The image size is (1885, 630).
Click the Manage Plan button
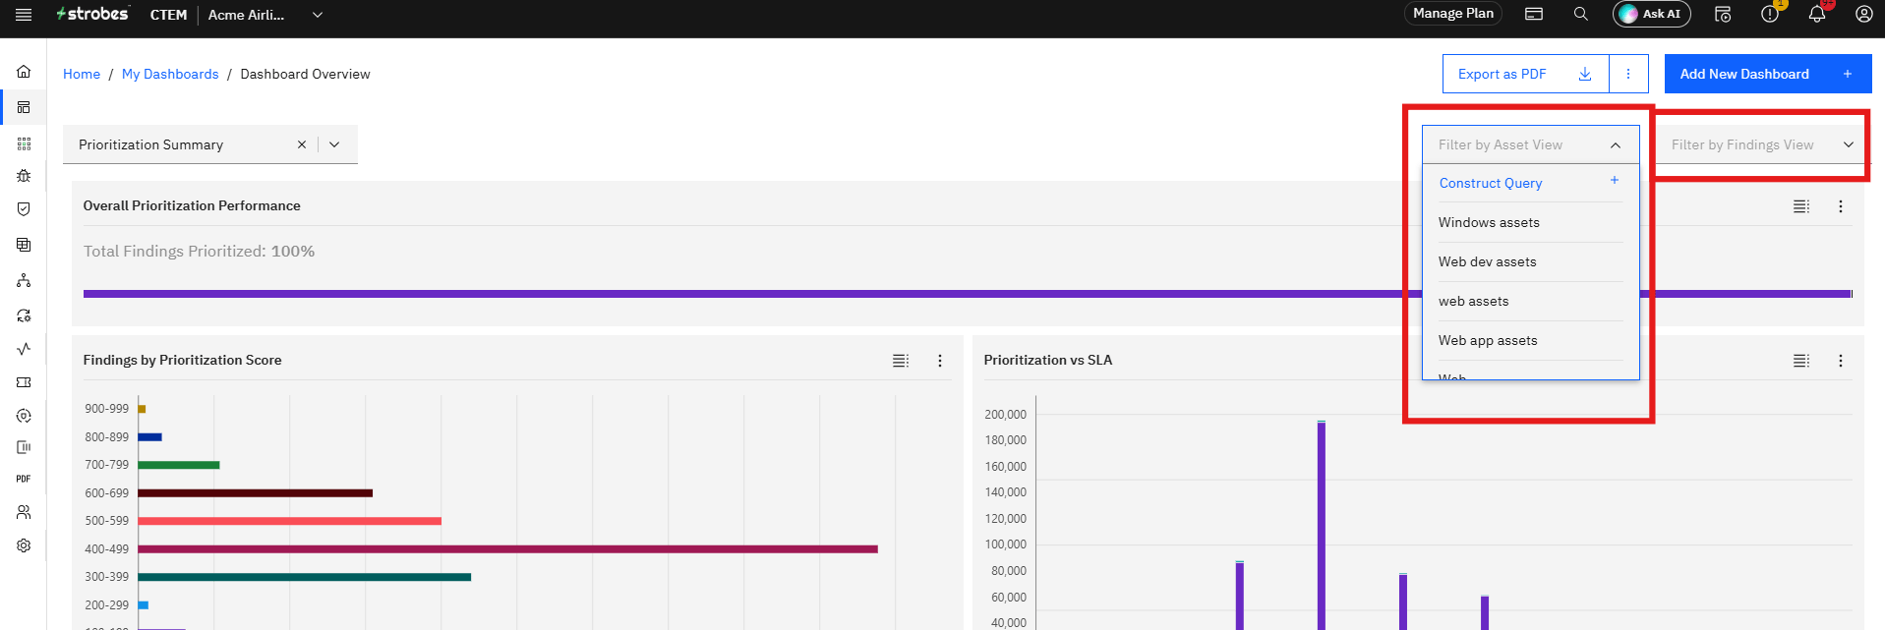(x=1453, y=14)
